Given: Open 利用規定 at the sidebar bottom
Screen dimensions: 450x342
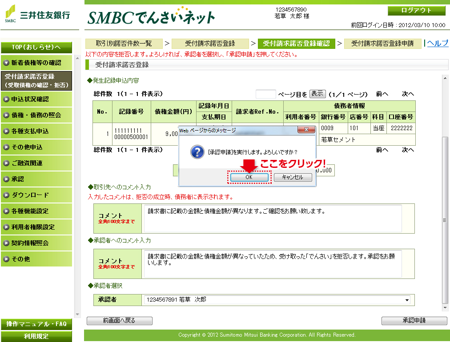Looking at the screenshot, I should [x=36, y=336].
